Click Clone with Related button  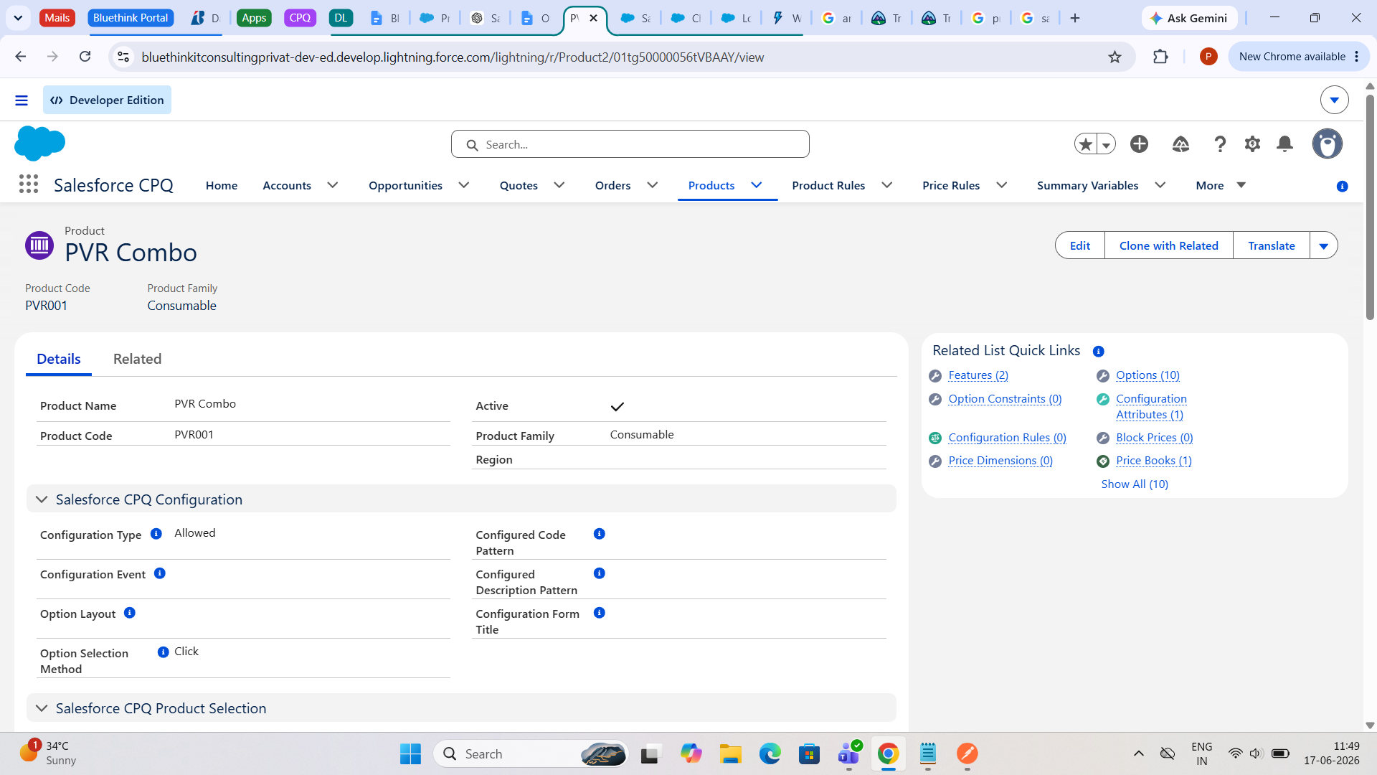1169,245
